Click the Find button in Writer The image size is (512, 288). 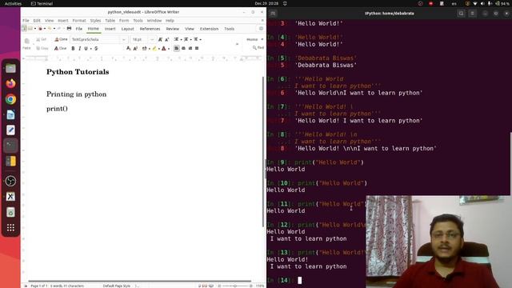tap(258, 48)
